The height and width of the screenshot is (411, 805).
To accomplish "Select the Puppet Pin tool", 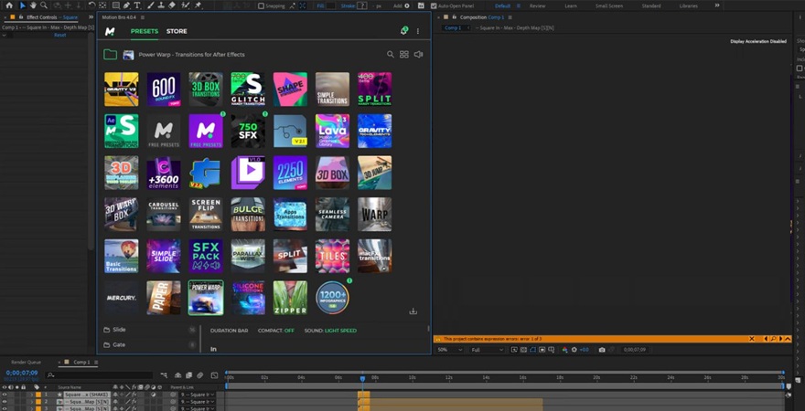I will tap(198, 5).
